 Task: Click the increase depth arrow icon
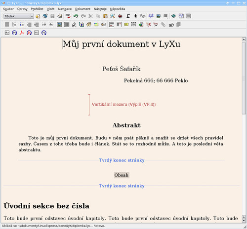44,25
